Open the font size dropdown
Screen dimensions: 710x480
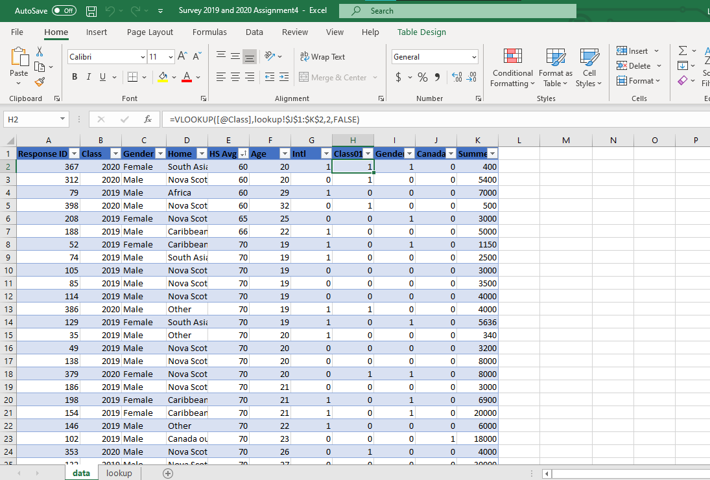tap(171, 57)
